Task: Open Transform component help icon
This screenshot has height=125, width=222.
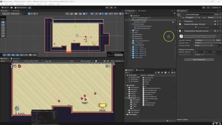Action: click(215, 21)
